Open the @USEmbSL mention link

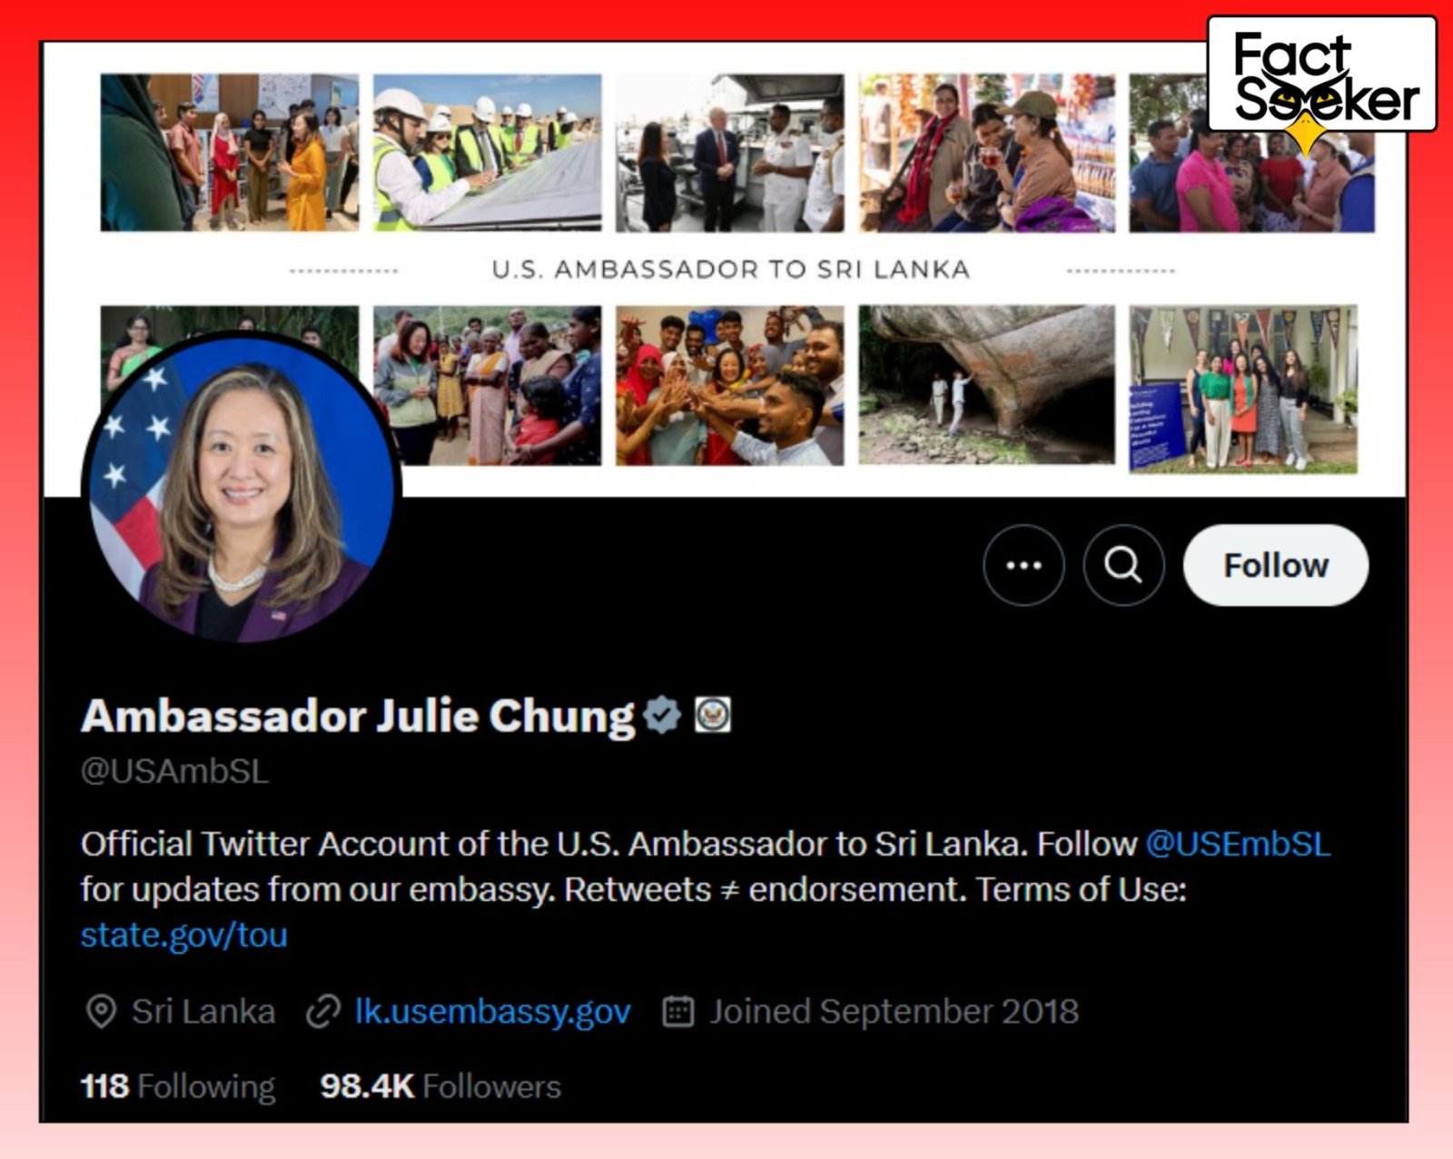tap(1238, 844)
